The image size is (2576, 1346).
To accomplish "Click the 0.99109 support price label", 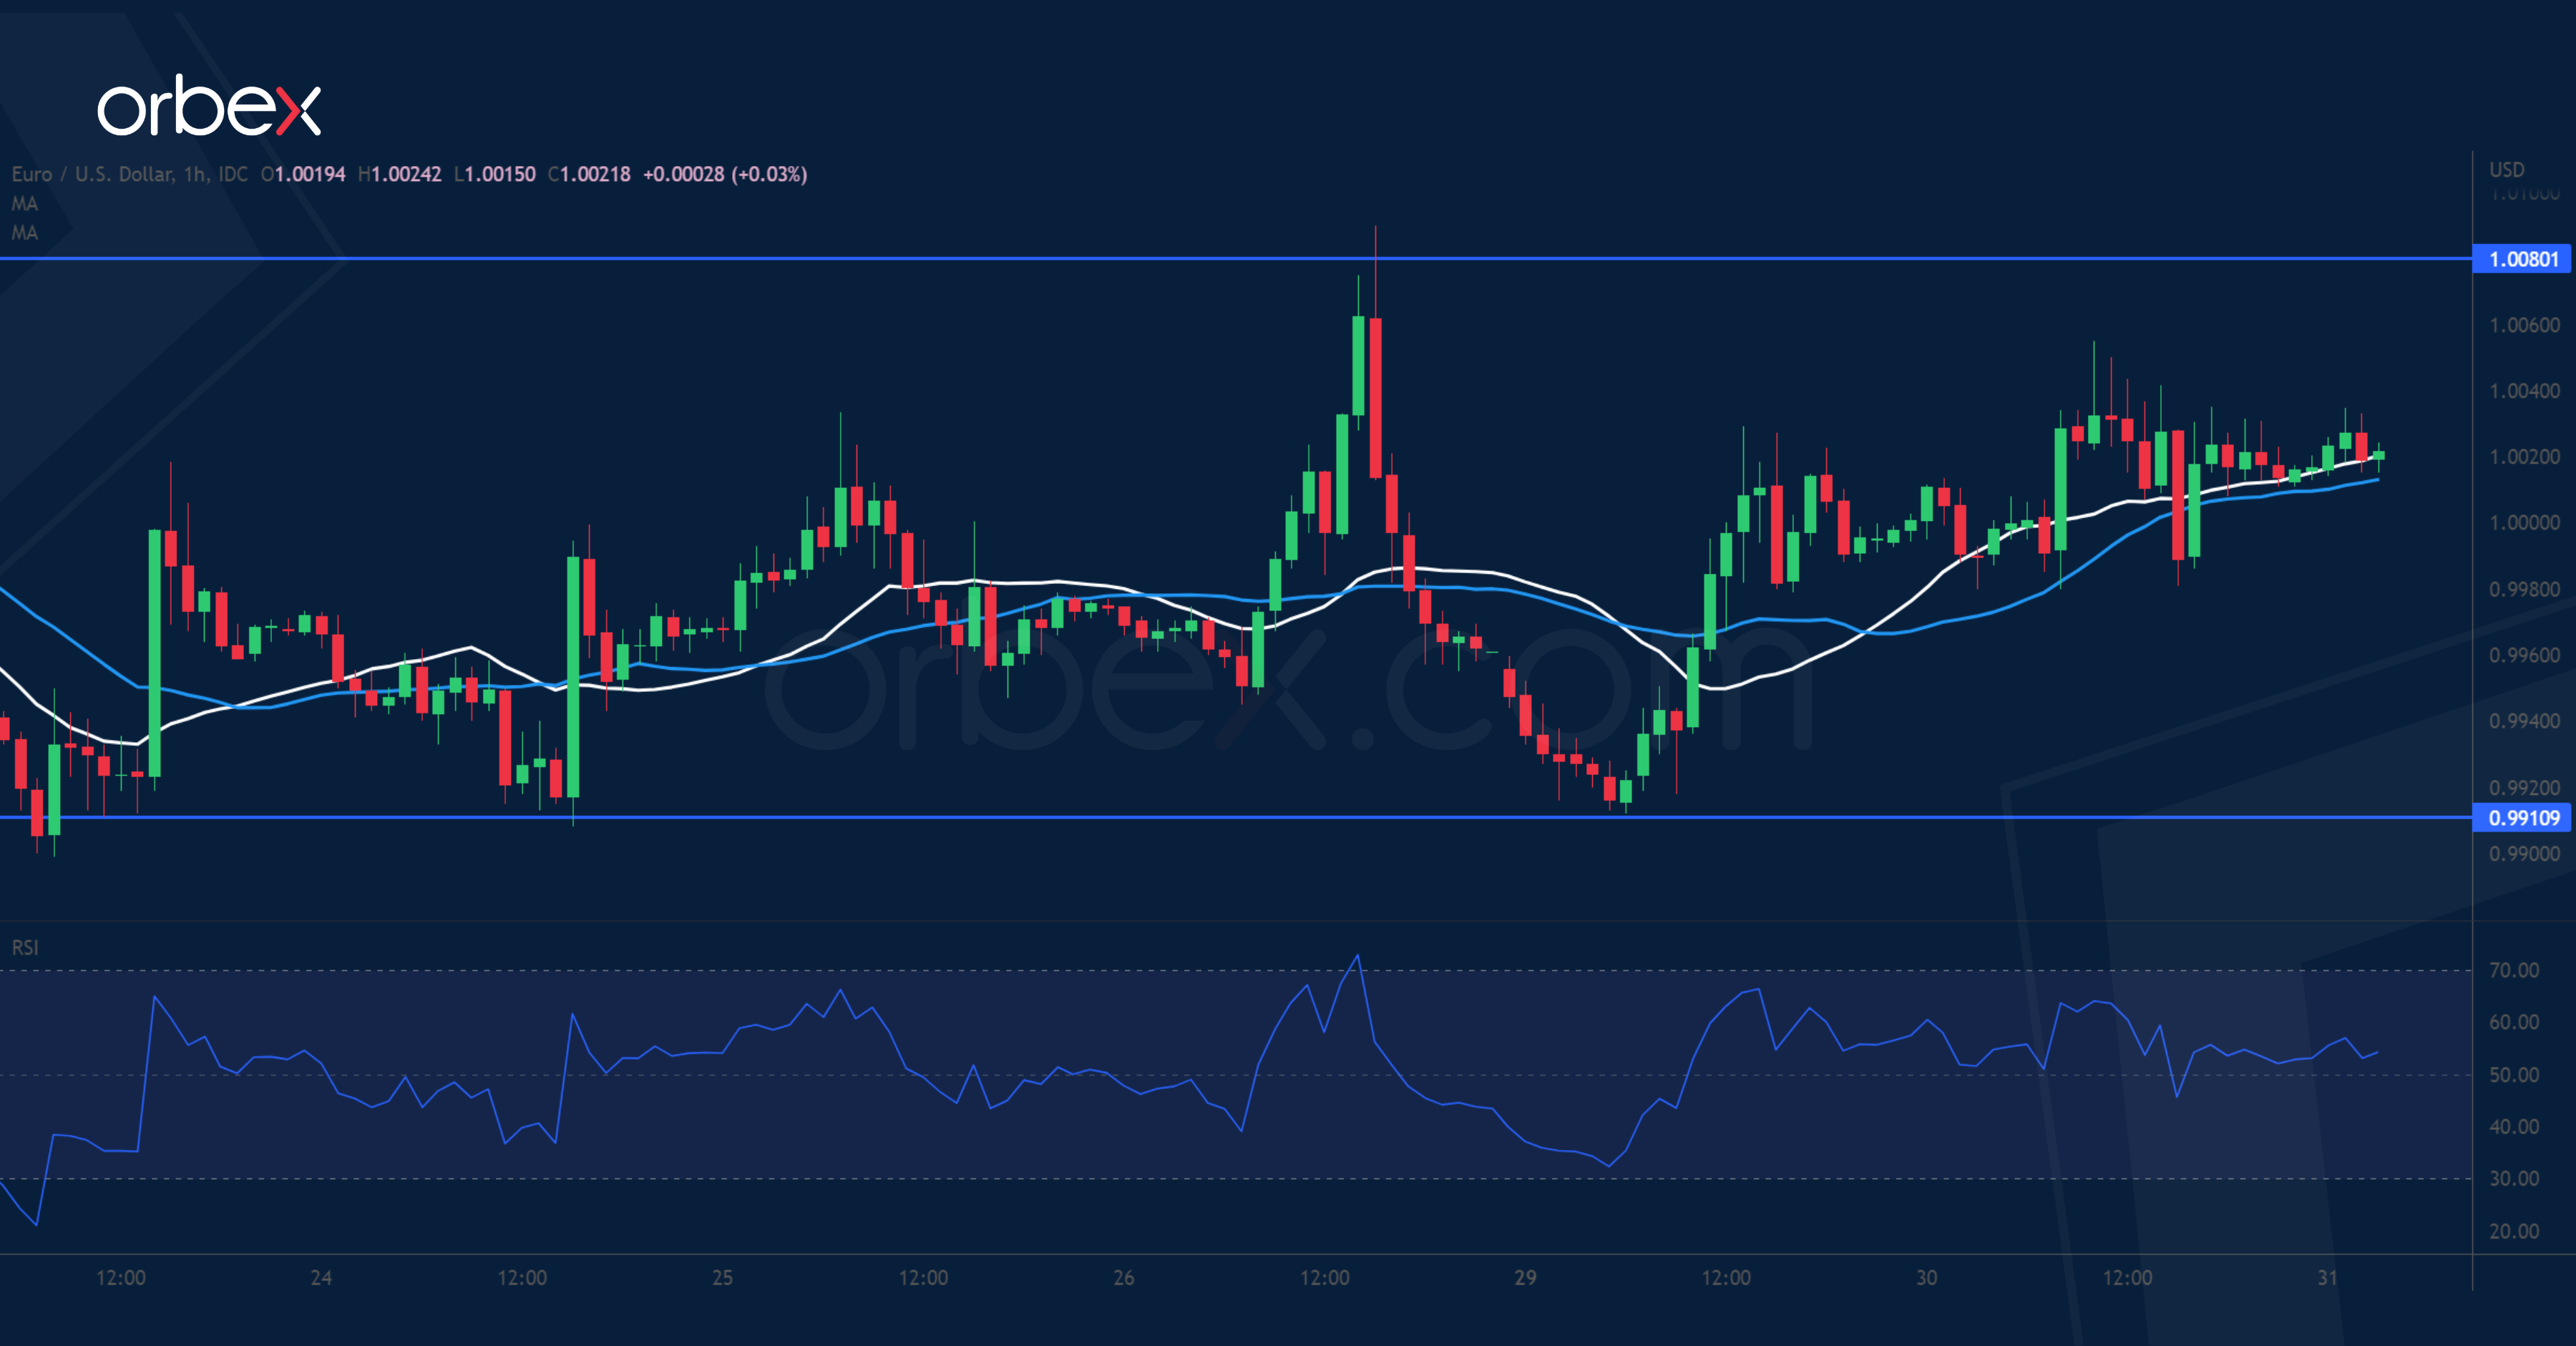I will (2522, 817).
